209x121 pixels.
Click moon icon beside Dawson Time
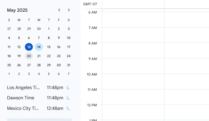tap(68, 98)
